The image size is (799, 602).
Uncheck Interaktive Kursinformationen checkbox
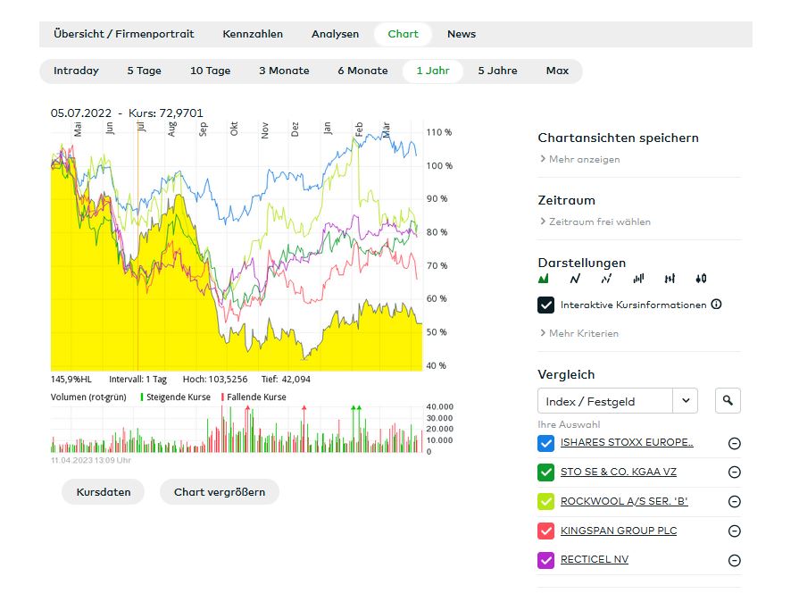click(x=546, y=305)
